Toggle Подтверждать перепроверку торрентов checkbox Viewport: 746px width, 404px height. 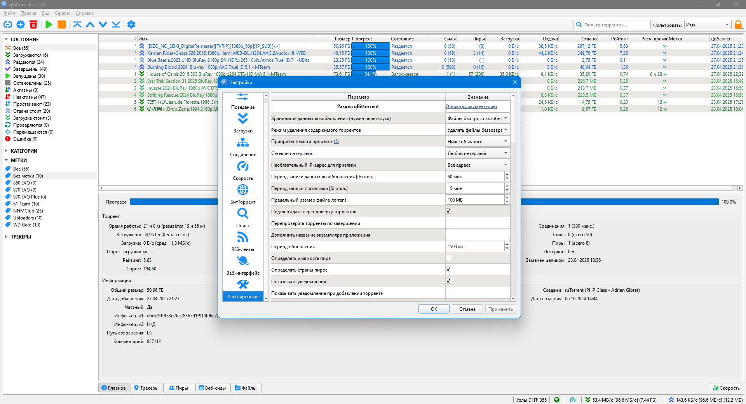[448, 211]
